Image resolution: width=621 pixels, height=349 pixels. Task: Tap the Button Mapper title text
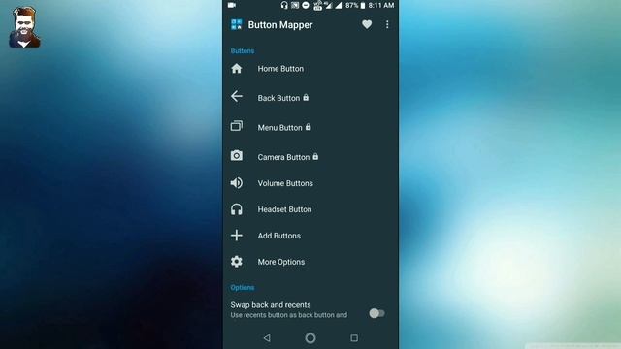[280, 25]
